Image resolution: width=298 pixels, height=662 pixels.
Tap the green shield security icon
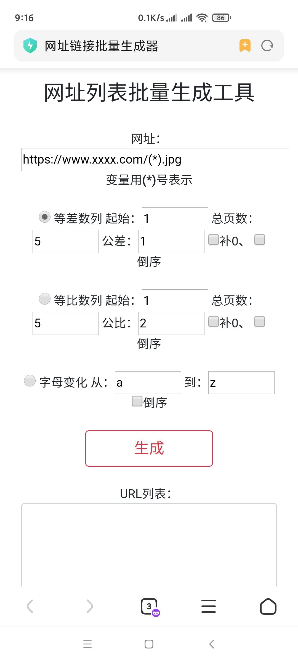coord(30,46)
